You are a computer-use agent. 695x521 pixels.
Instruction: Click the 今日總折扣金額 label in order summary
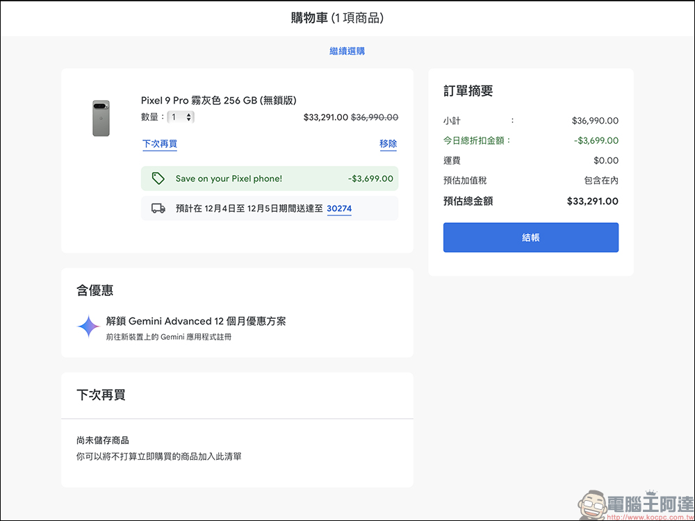(477, 140)
